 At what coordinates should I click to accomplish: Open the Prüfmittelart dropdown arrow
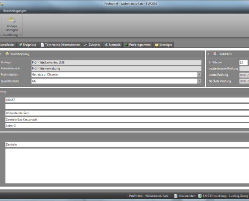[x=199, y=75]
